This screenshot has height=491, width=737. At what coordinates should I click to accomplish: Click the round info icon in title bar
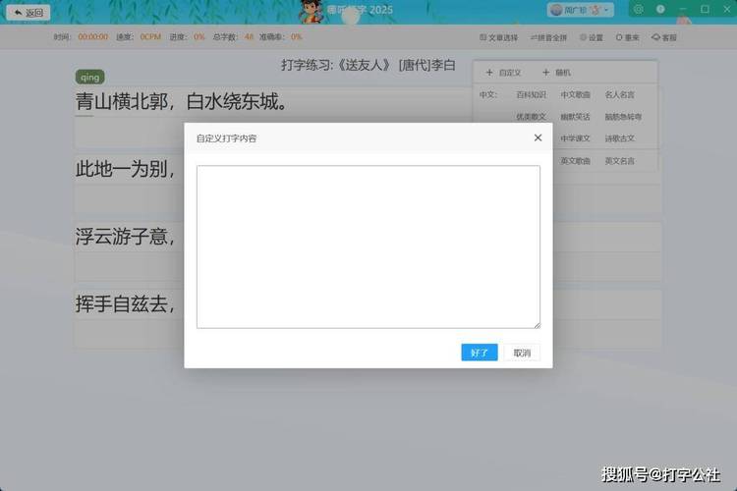tap(660, 10)
